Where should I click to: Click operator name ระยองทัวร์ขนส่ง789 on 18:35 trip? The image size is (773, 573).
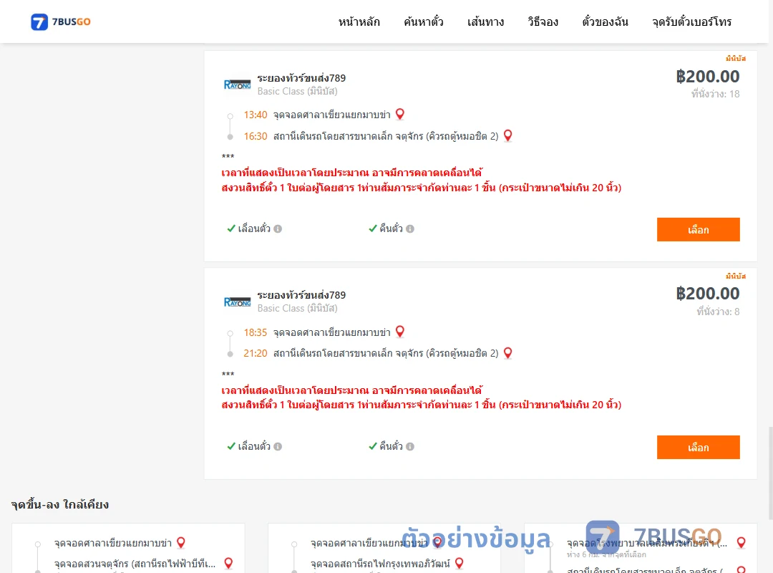[x=301, y=295]
